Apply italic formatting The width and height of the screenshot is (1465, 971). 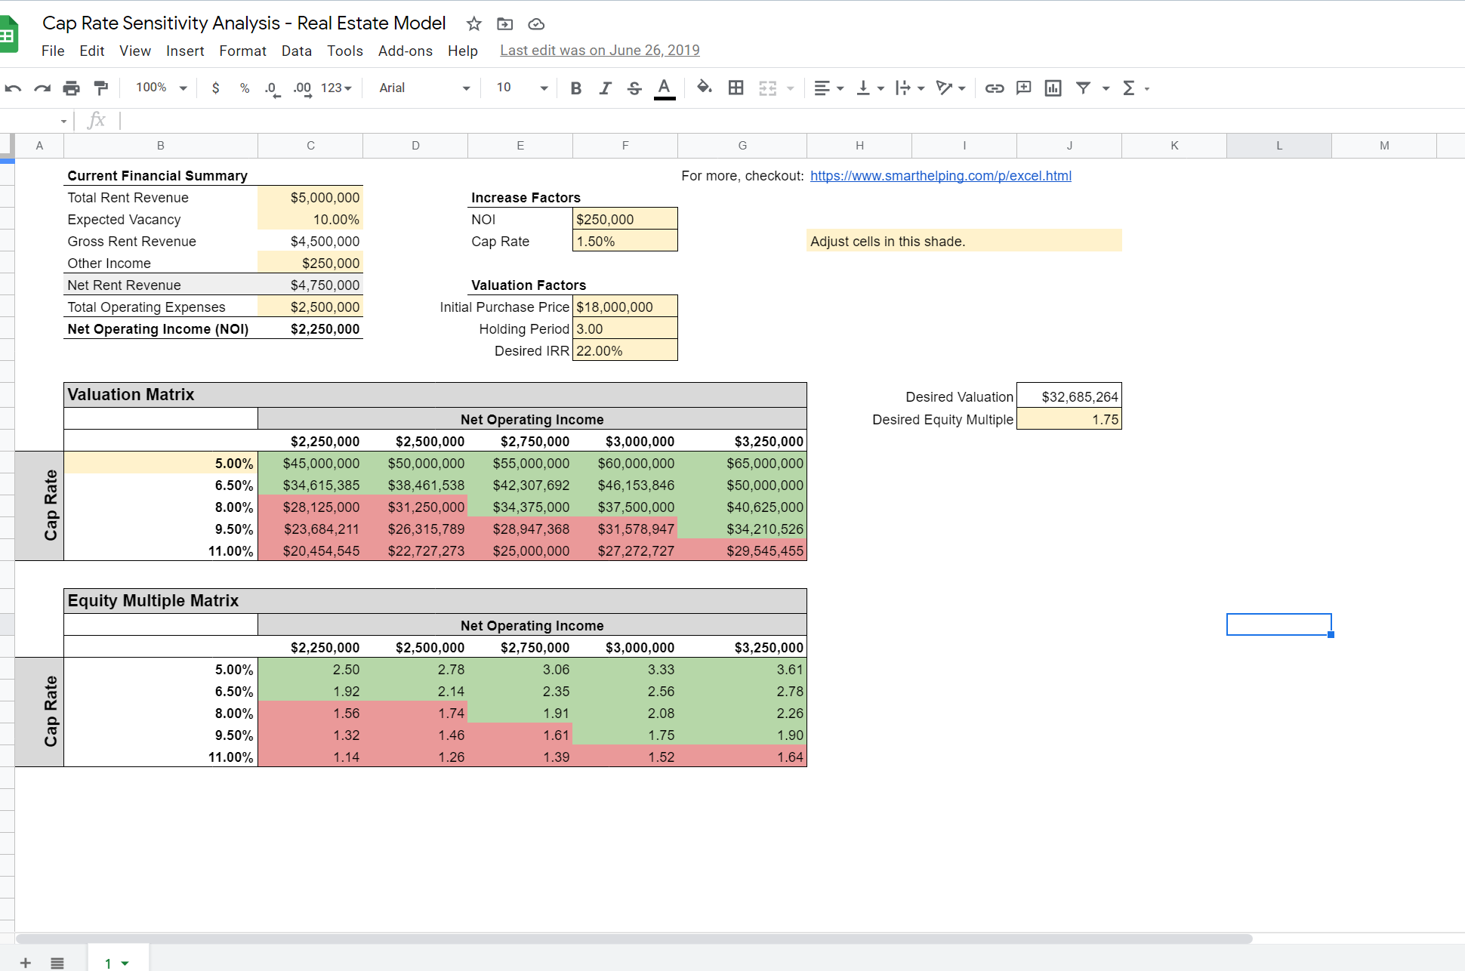[x=605, y=88]
